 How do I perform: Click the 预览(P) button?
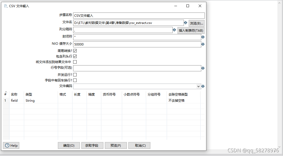[x=116, y=146]
